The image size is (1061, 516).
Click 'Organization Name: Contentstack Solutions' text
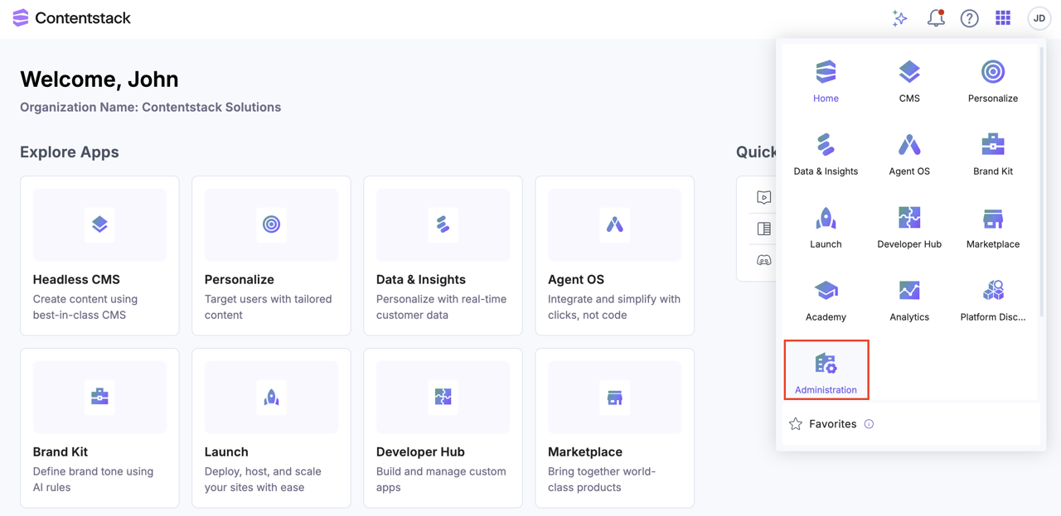(150, 107)
